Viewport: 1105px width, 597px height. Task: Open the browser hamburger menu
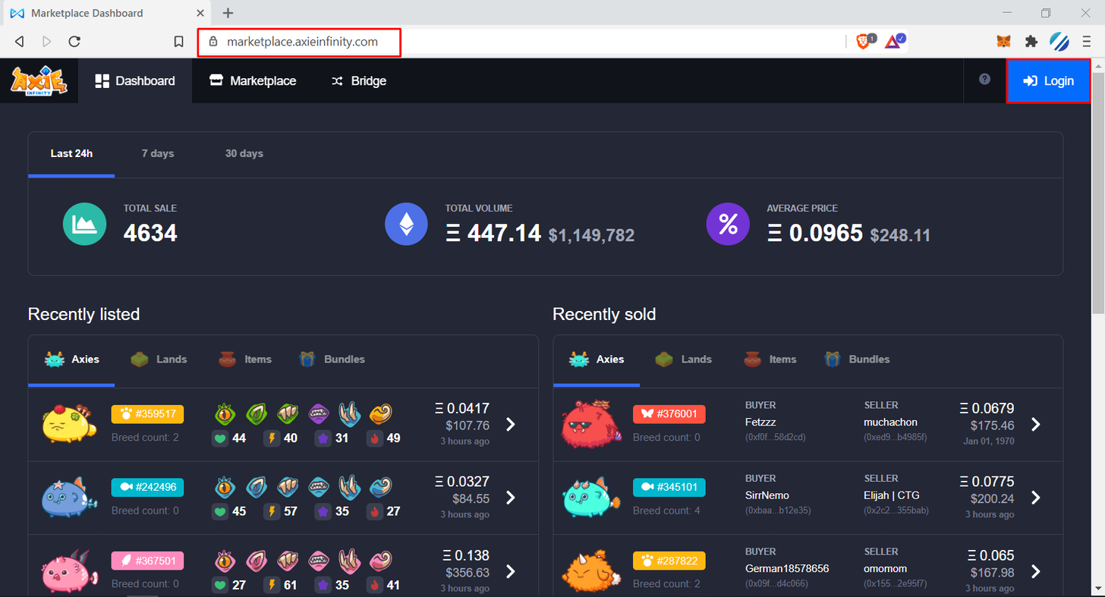(x=1087, y=42)
